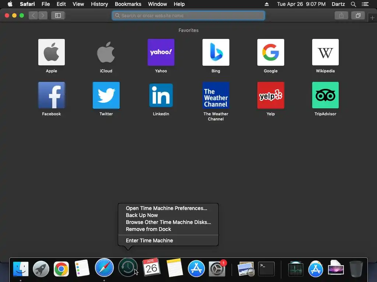Choose Open Time Machine Preferences
The width and height of the screenshot is (377, 282).
point(166,208)
